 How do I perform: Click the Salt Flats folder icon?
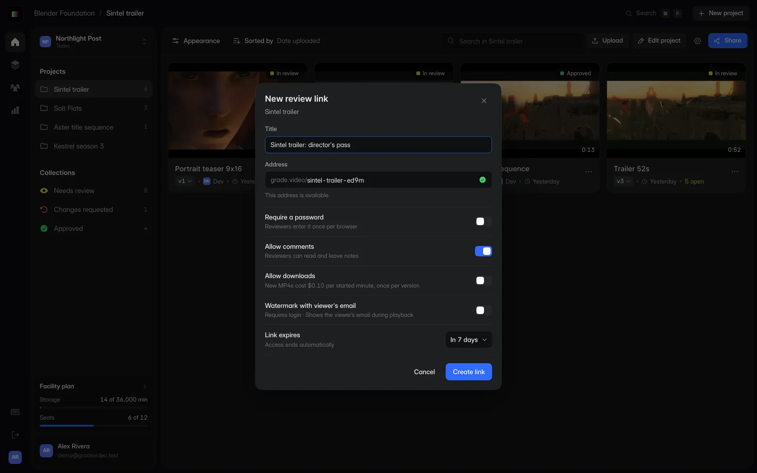pyautogui.click(x=44, y=108)
